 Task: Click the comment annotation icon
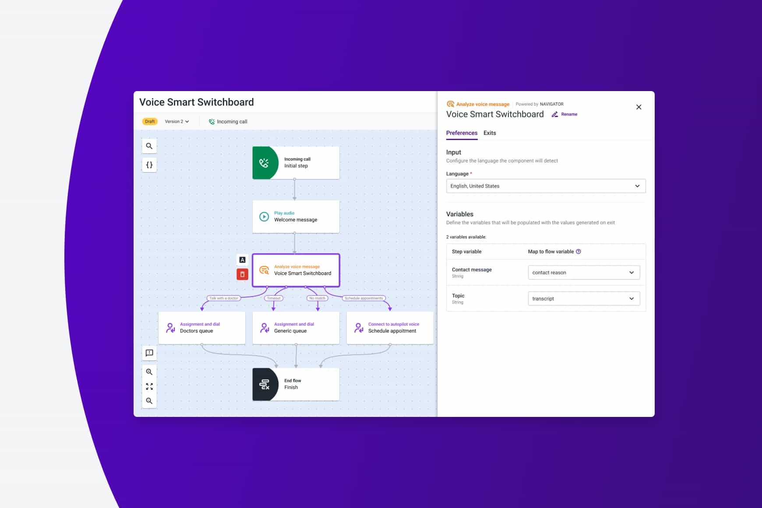pyautogui.click(x=149, y=353)
